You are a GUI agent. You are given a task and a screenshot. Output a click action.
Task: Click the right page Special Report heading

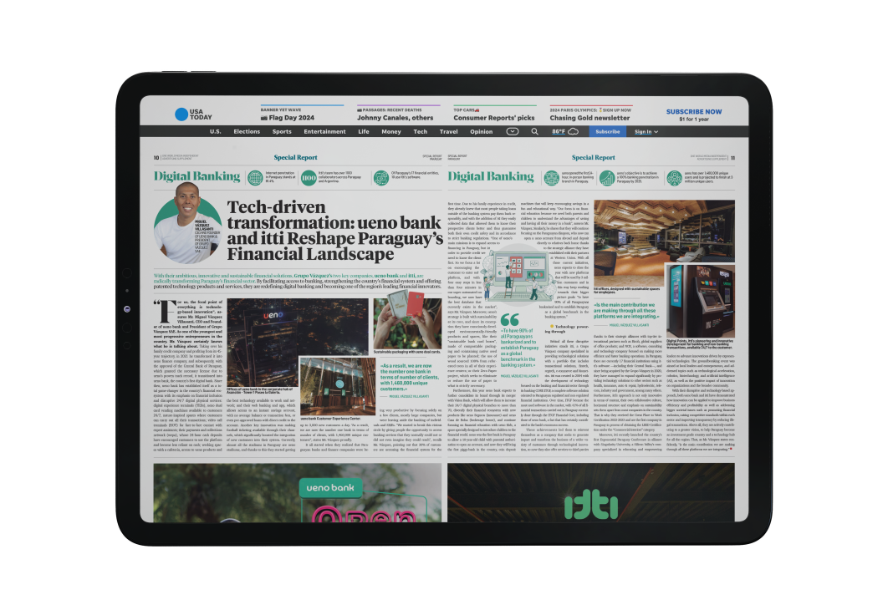point(594,158)
